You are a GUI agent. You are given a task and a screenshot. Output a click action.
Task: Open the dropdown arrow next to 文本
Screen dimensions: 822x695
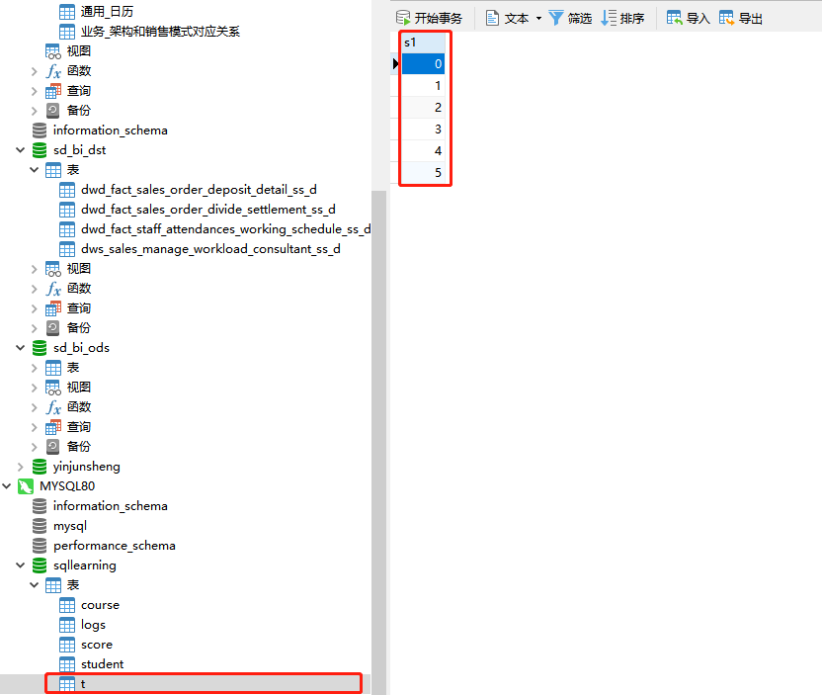click(x=538, y=19)
